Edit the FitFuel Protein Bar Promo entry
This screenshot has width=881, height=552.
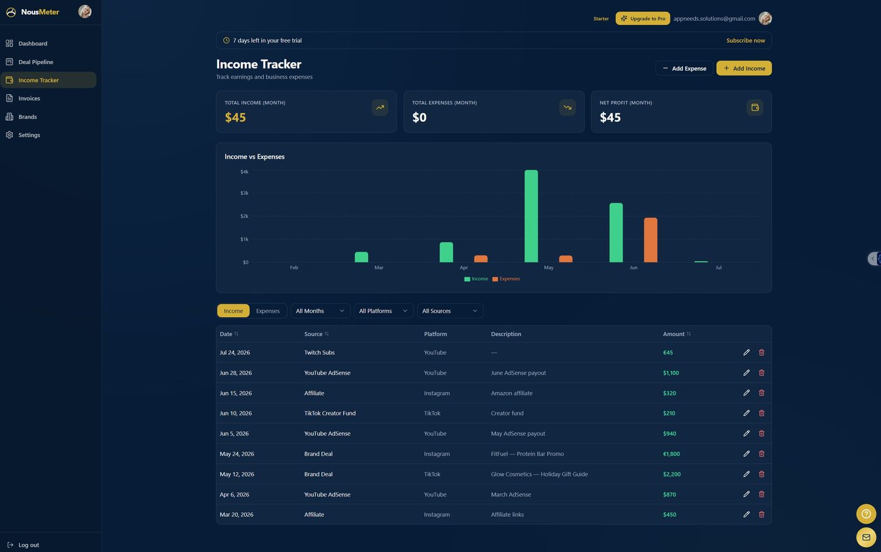(x=746, y=454)
